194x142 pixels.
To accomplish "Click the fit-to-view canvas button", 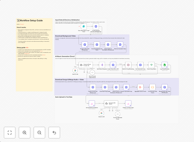I will [10, 133].
